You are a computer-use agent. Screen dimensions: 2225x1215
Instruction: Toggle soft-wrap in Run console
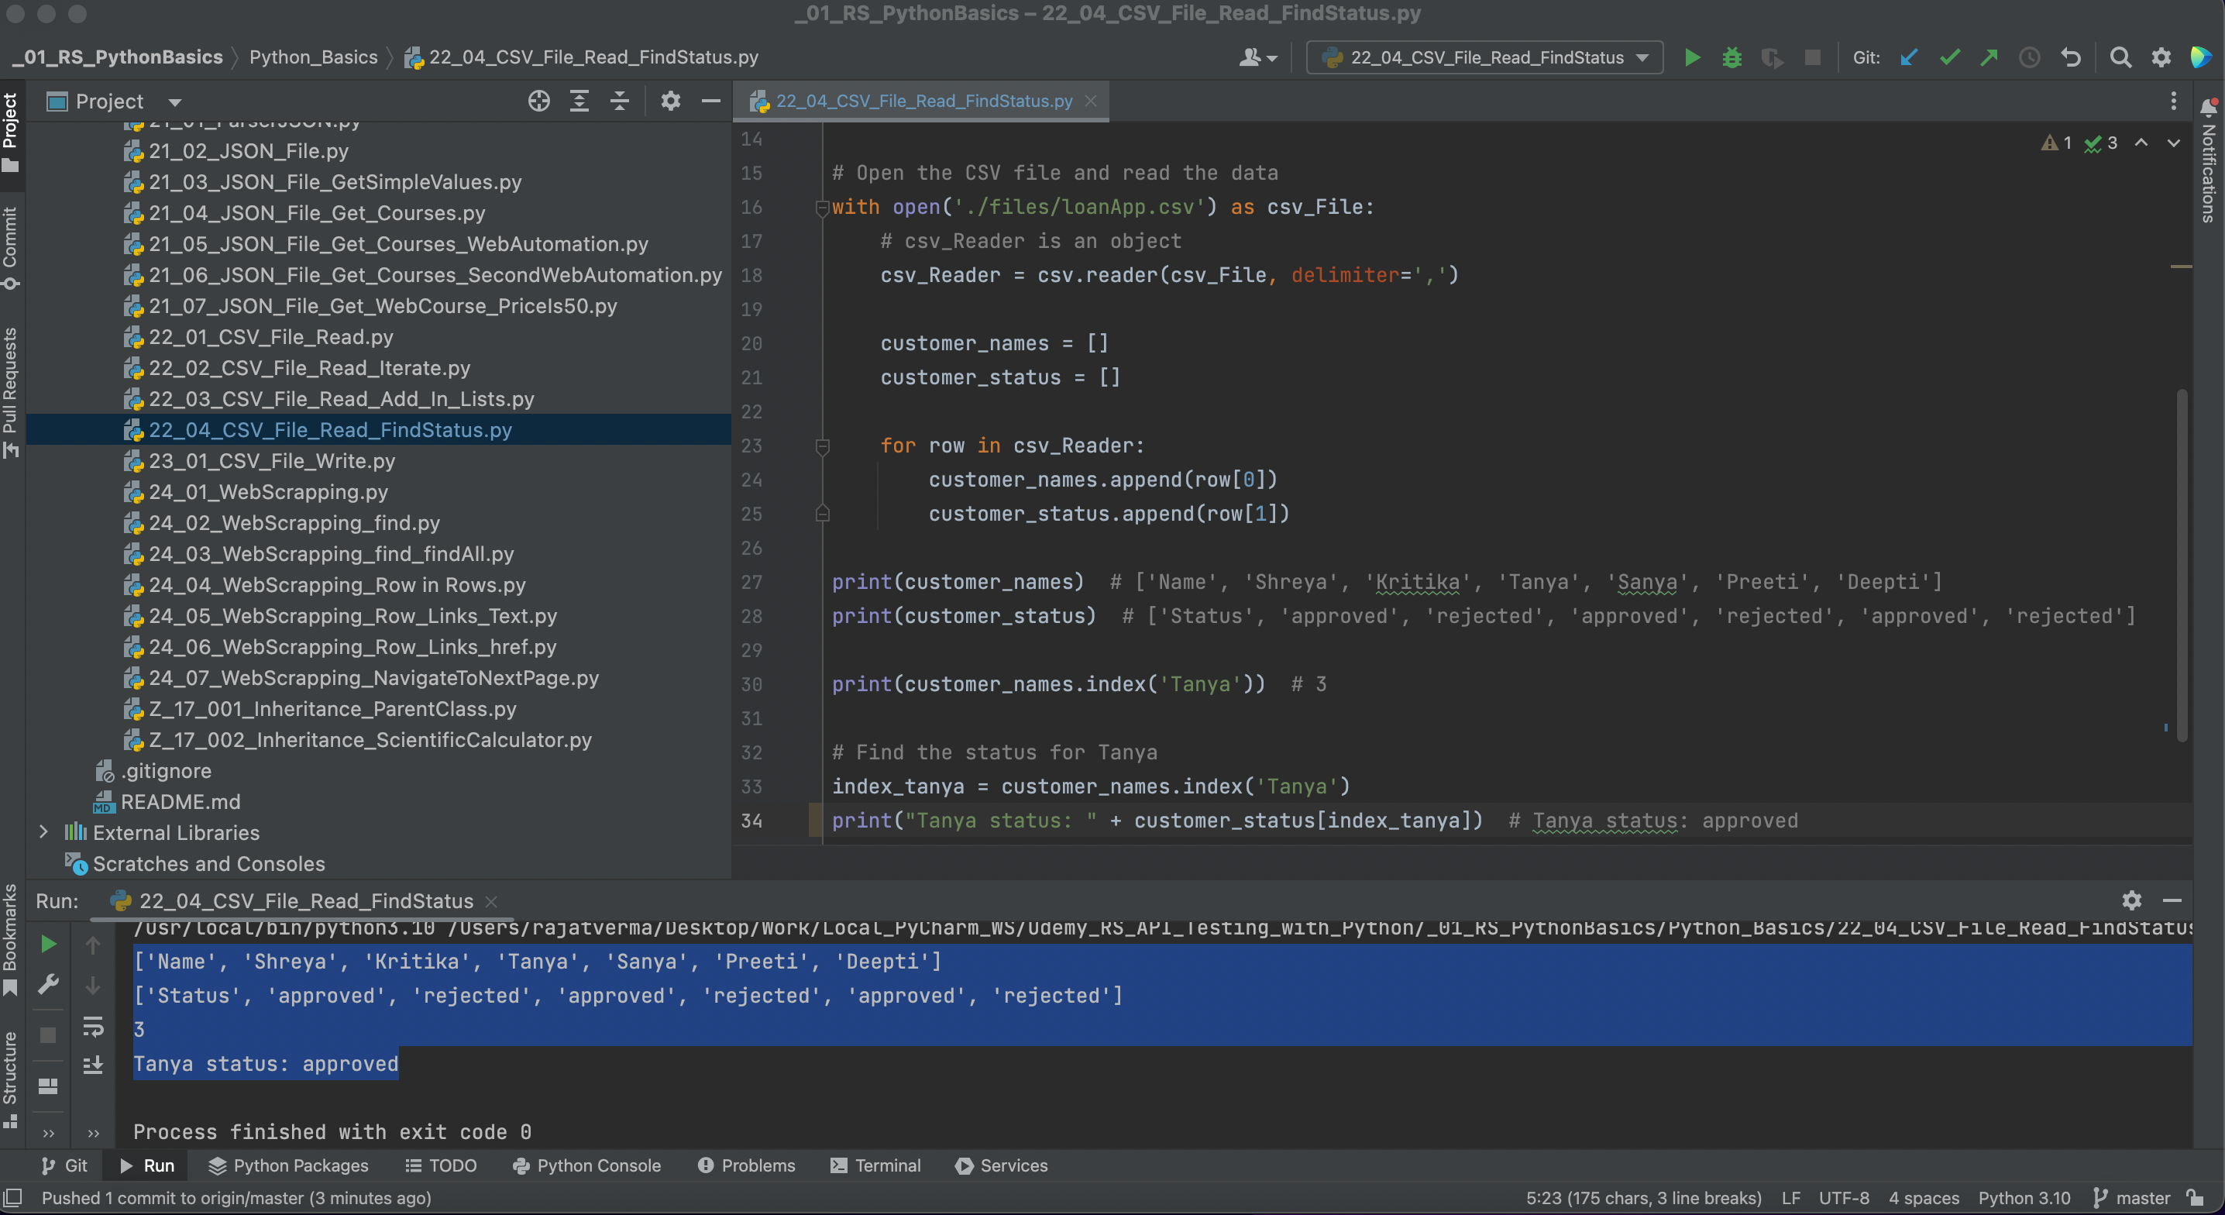pyautogui.click(x=93, y=1026)
